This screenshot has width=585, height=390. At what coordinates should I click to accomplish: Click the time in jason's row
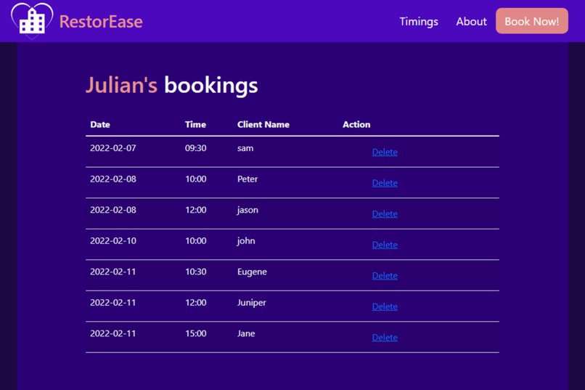(x=195, y=210)
